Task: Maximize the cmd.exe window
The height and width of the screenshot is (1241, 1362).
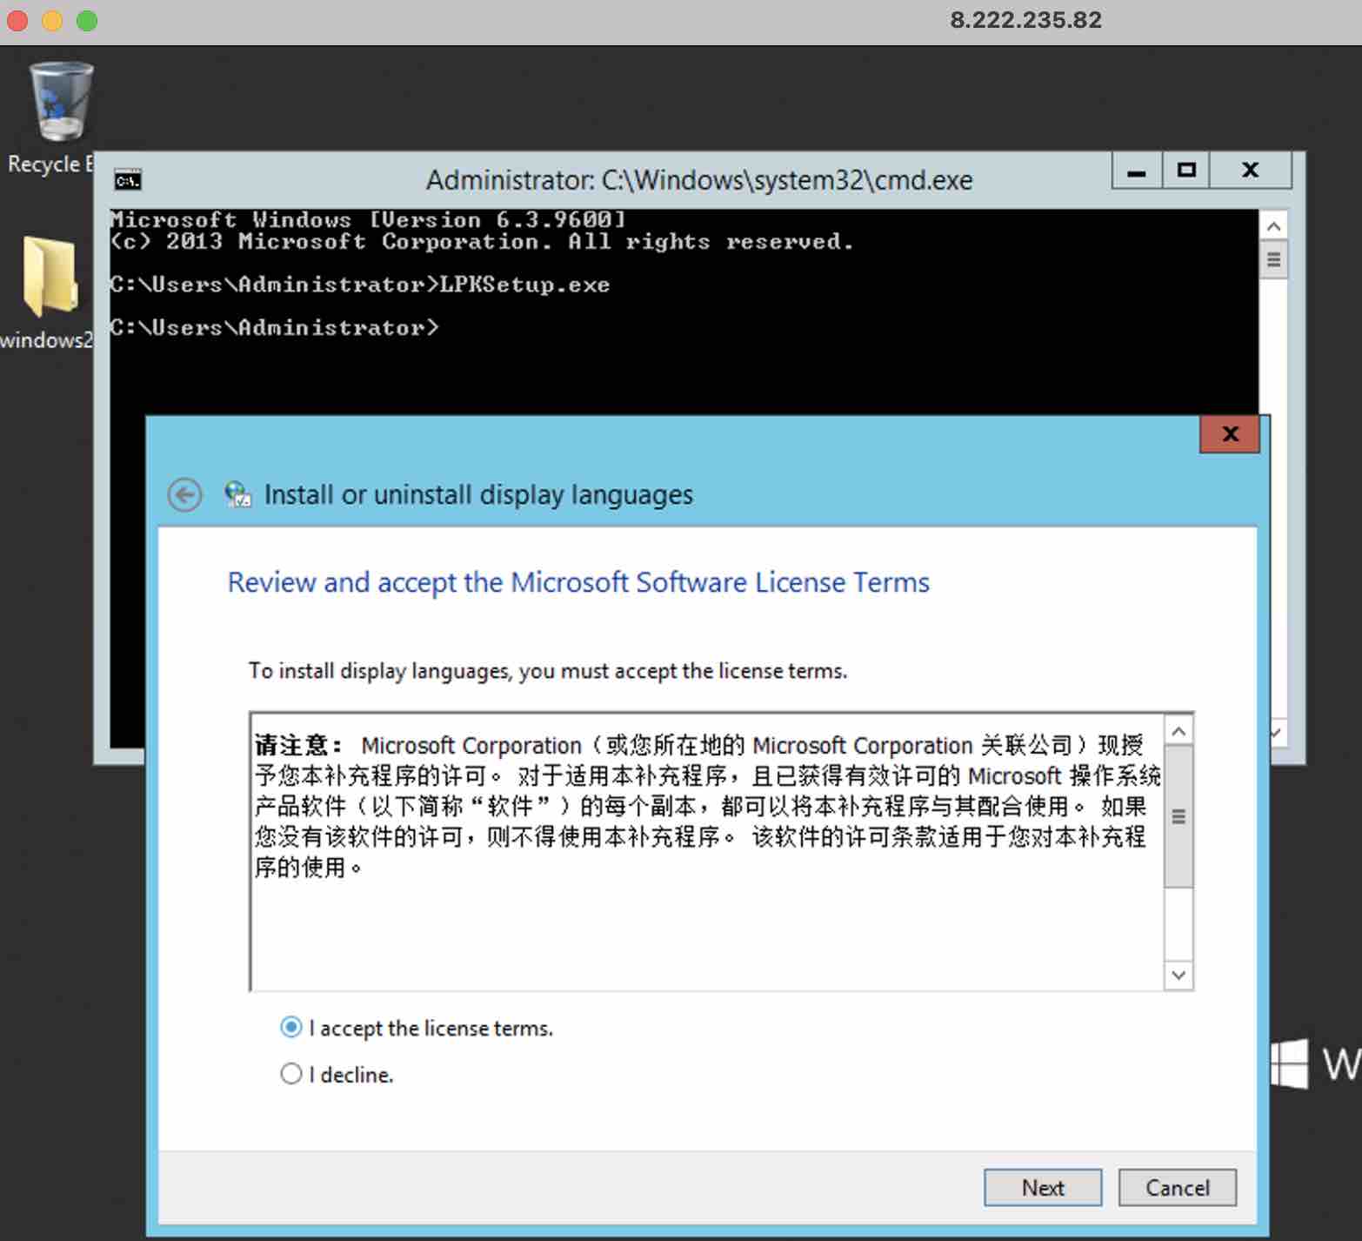Action: [x=1186, y=171]
